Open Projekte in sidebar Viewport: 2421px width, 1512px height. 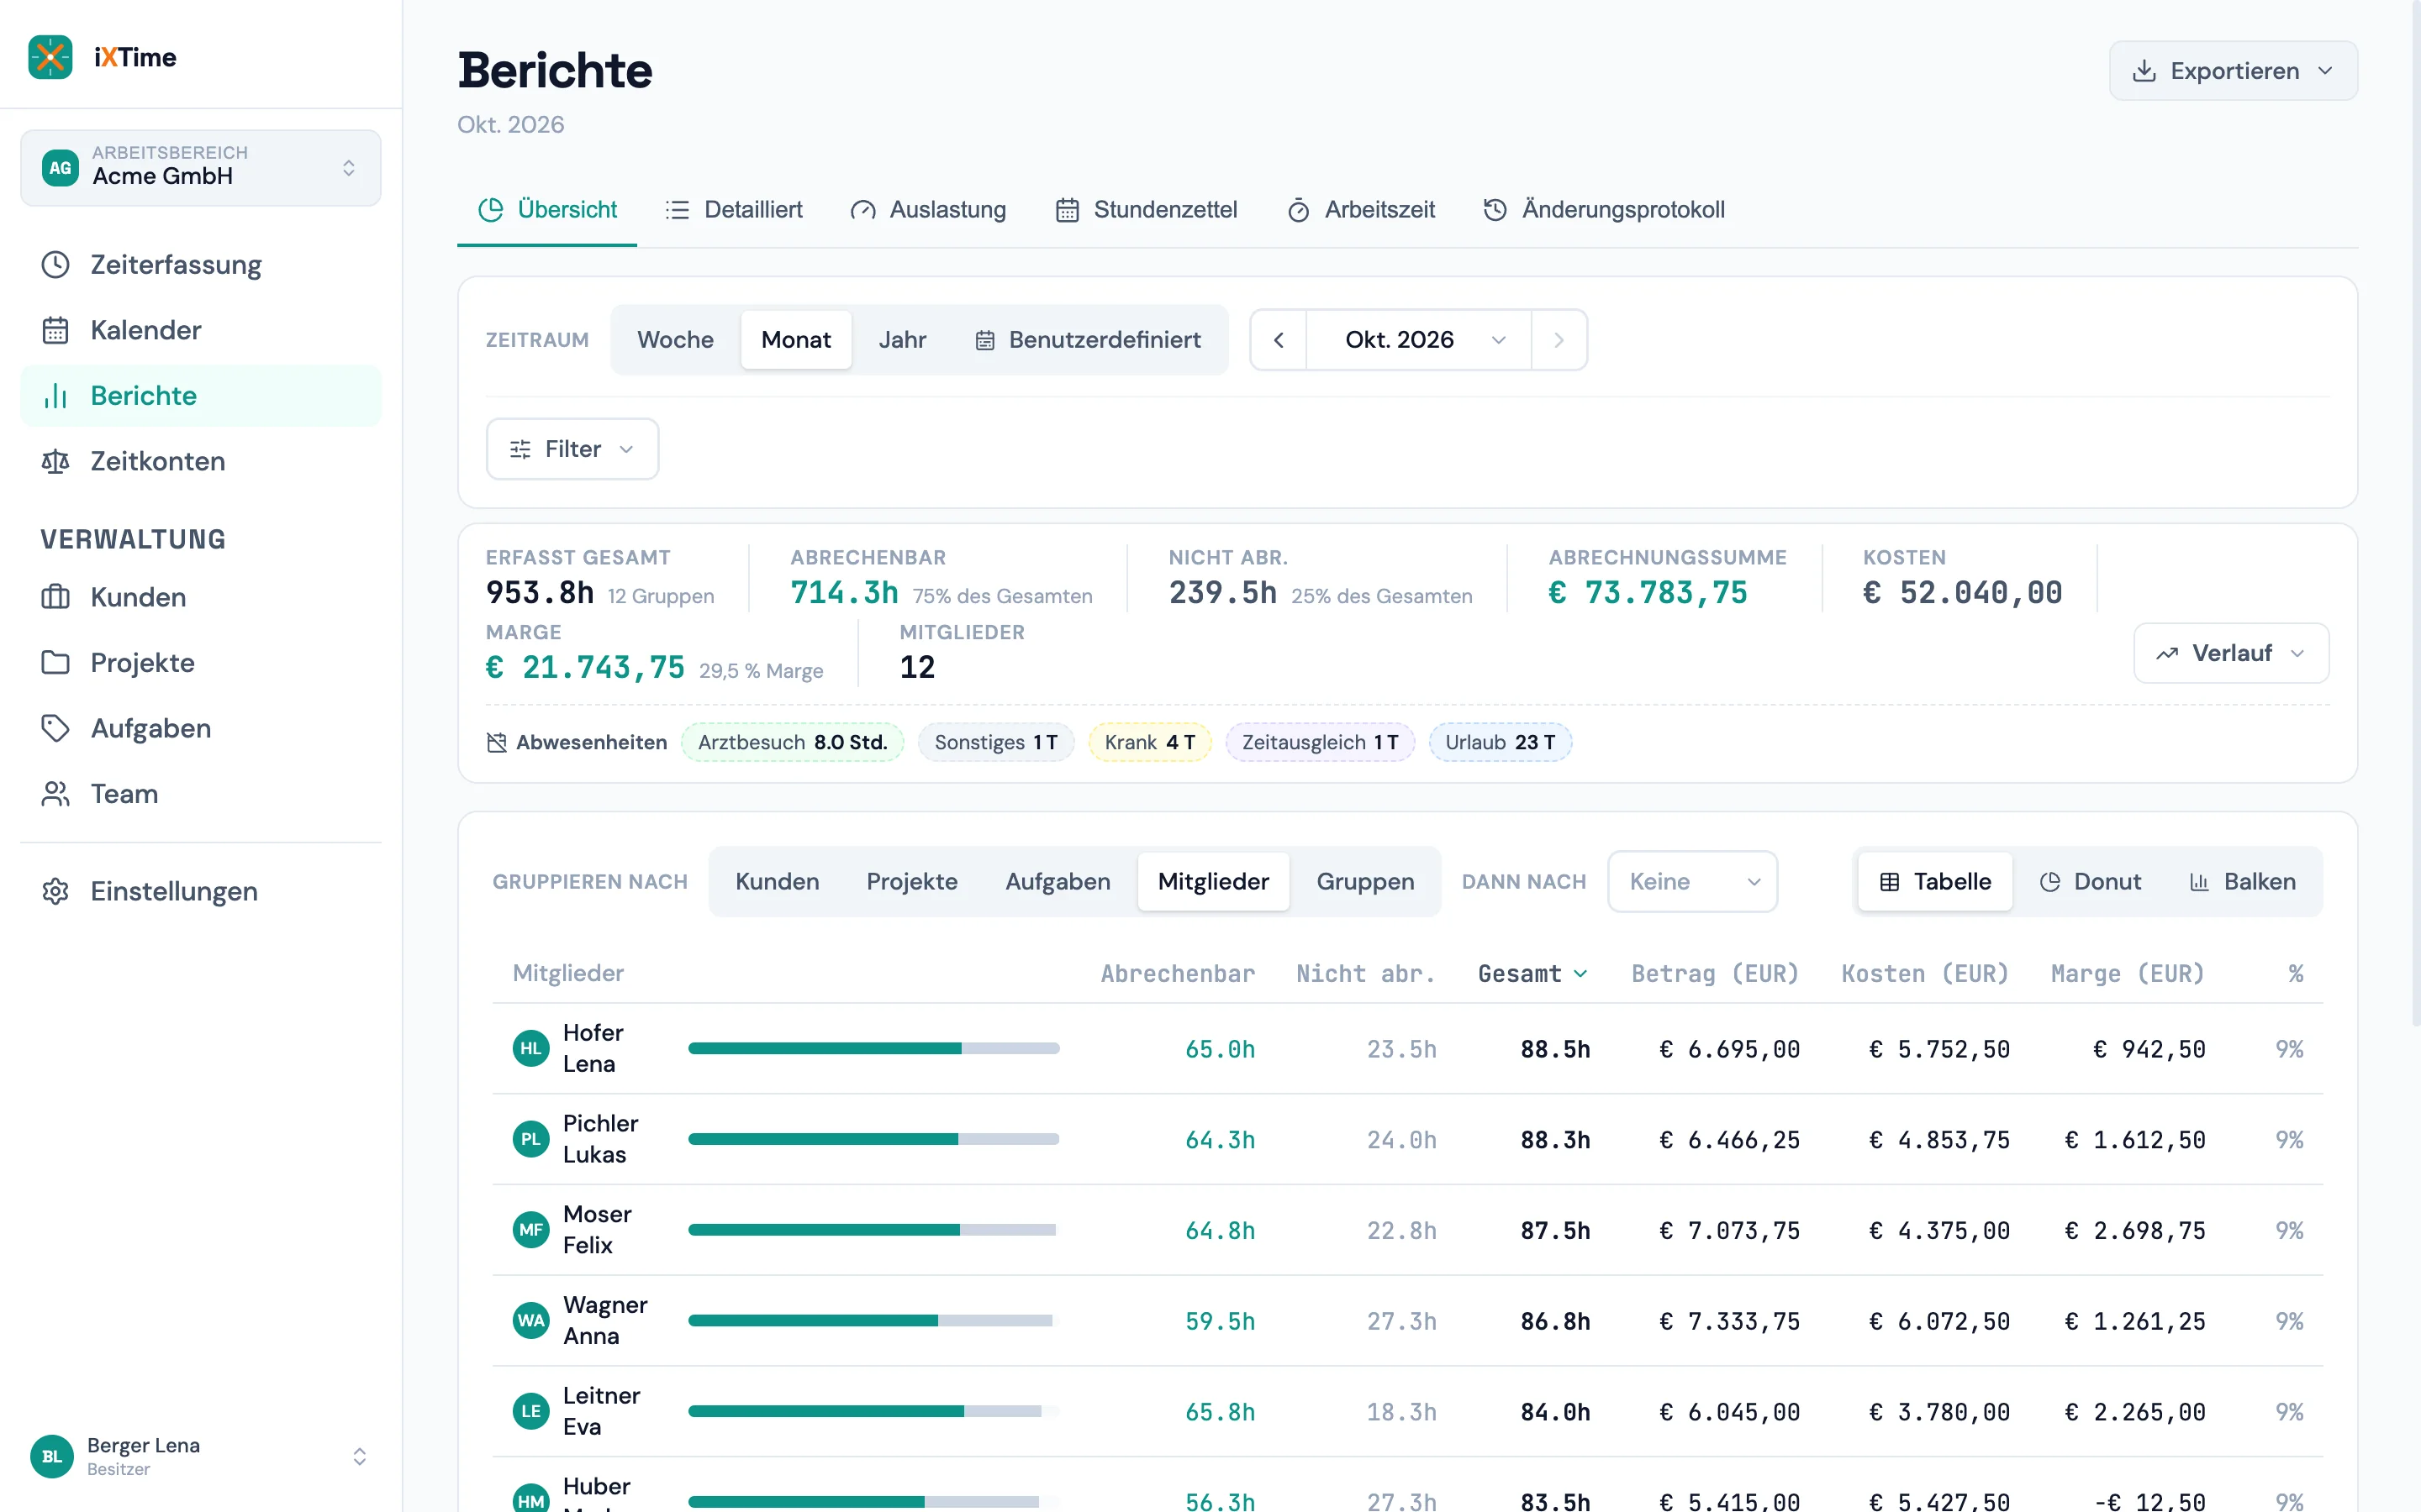click(200, 662)
